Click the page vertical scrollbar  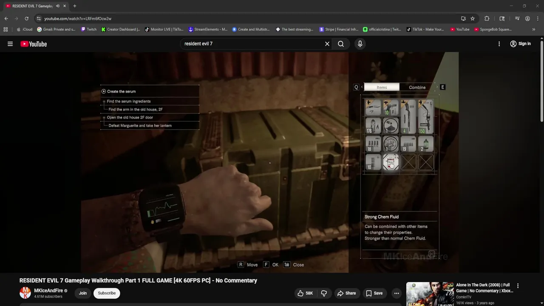pyautogui.click(x=541, y=81)
